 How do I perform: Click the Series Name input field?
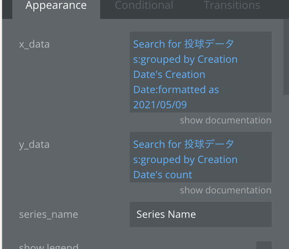[x=201, y=214]
